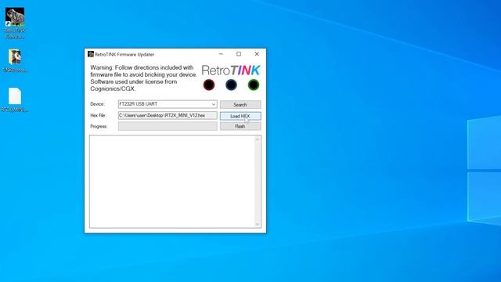Click the RetroTINK app icon in title bar
Viewport: 501px width, 282px height.
click(x=91, y=54)
